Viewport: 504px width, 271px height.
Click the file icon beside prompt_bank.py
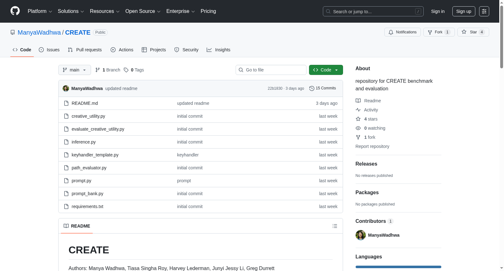pyautogui.click(x=66, y=194)
